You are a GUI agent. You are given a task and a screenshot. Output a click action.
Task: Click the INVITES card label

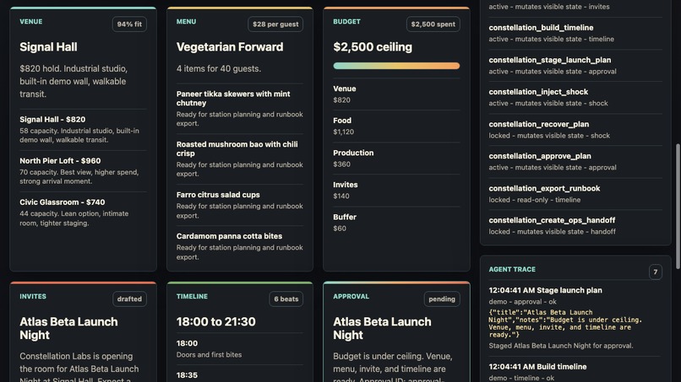33,297
